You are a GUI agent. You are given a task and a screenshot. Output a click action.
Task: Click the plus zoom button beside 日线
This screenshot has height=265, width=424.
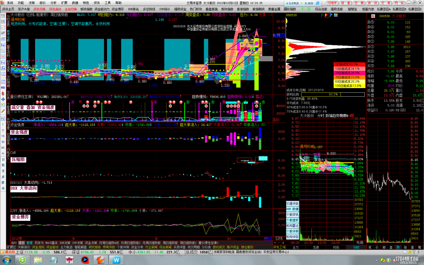[x=275, y=243]
